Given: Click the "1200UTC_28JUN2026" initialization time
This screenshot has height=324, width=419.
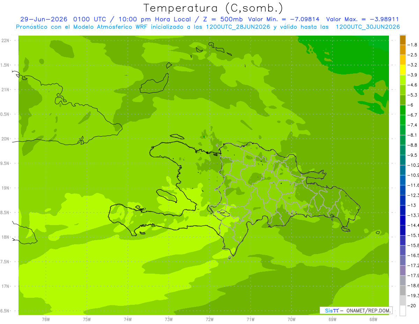Looking at the screenshot, I should coord(237,27).
